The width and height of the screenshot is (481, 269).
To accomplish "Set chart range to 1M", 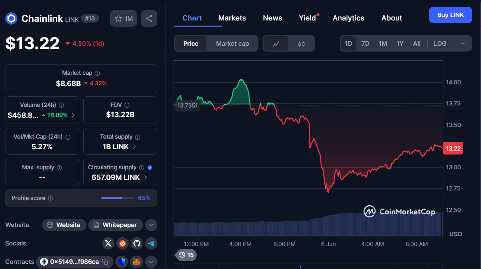I will pos(383,43).
